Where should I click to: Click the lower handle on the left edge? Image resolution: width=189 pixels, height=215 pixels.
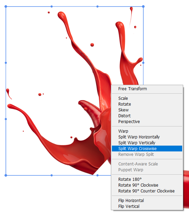[x=6, y=119]
